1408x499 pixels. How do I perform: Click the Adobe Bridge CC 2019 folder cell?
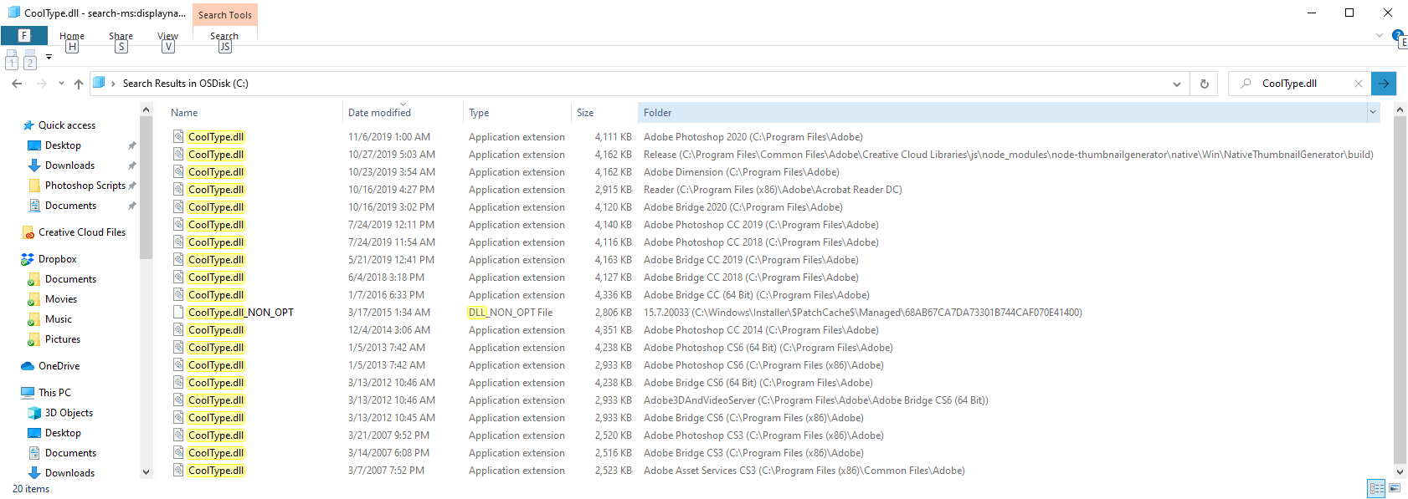pos(751,260)
